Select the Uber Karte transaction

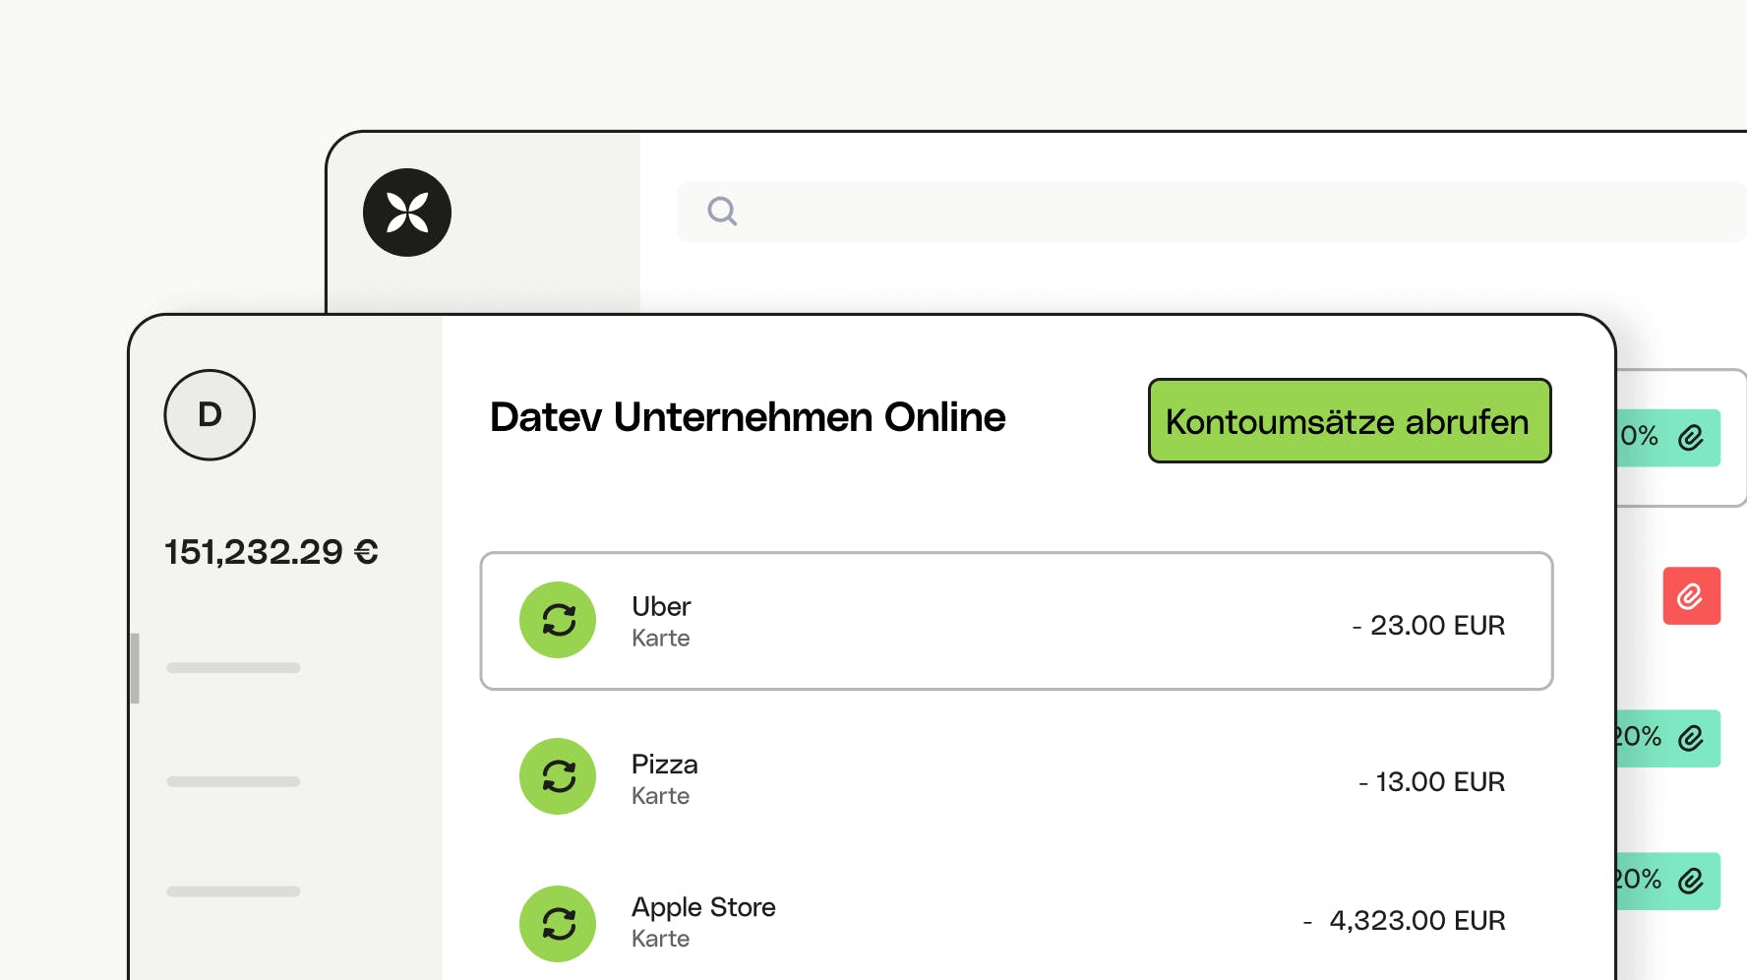click(1015, 620)
